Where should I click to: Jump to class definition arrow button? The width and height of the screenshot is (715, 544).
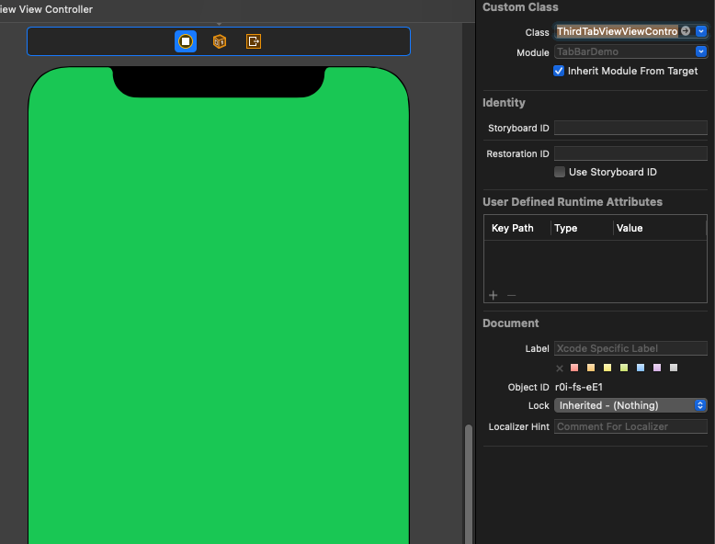tap(686, 31)
